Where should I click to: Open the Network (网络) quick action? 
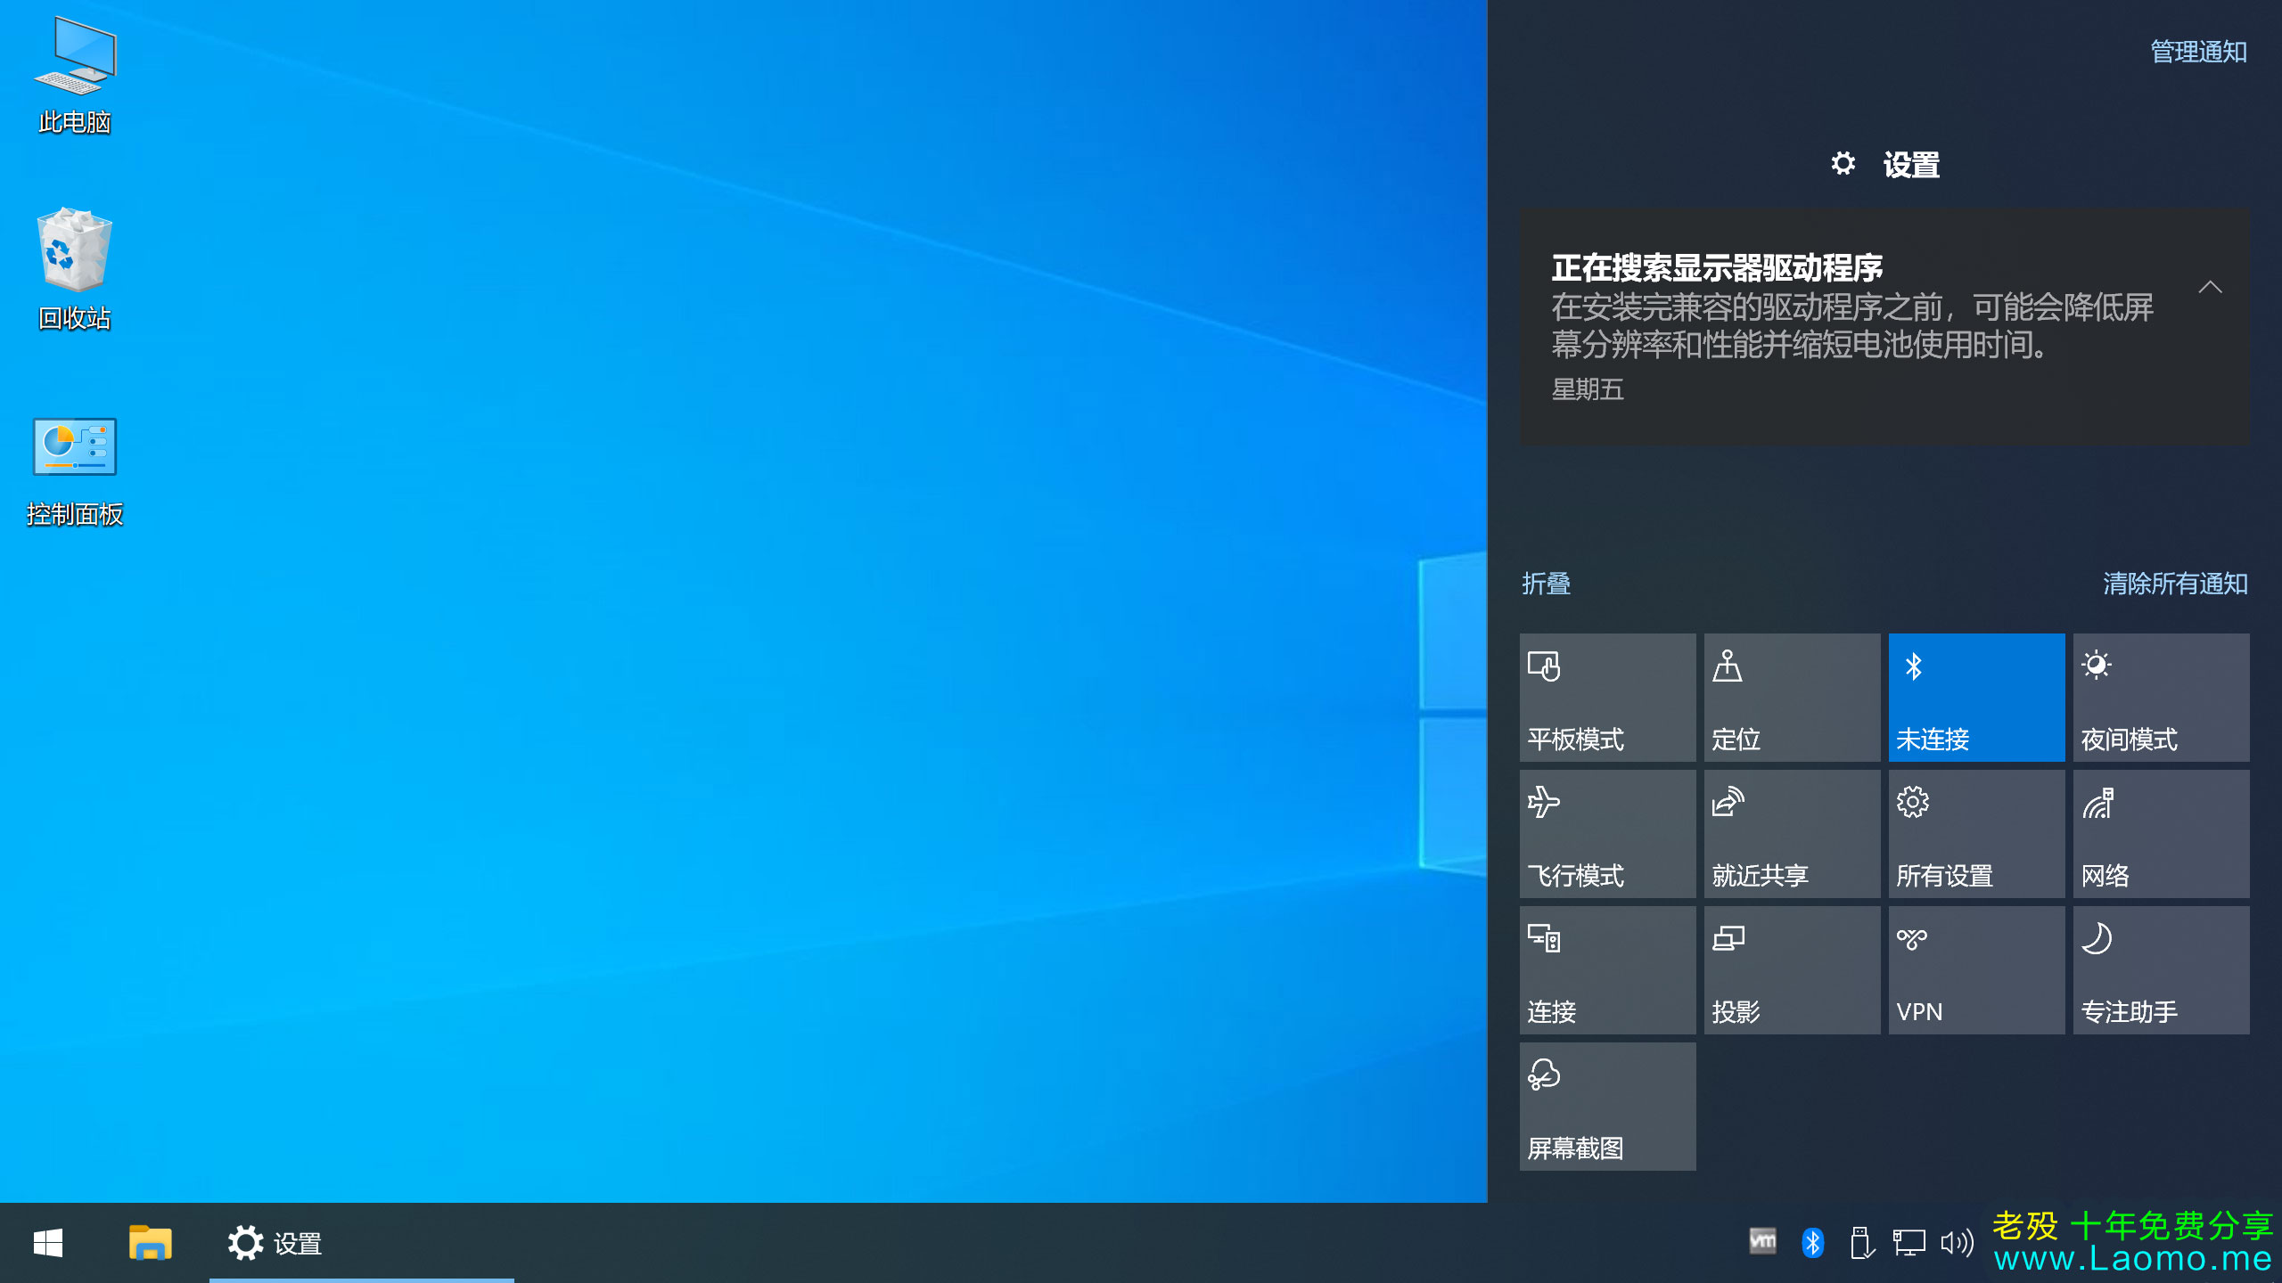pos(2161,834)
